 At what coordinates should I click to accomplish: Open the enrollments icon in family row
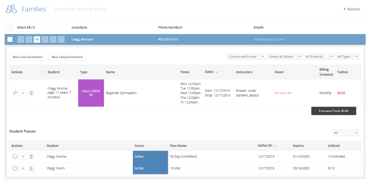click(37, 40)
